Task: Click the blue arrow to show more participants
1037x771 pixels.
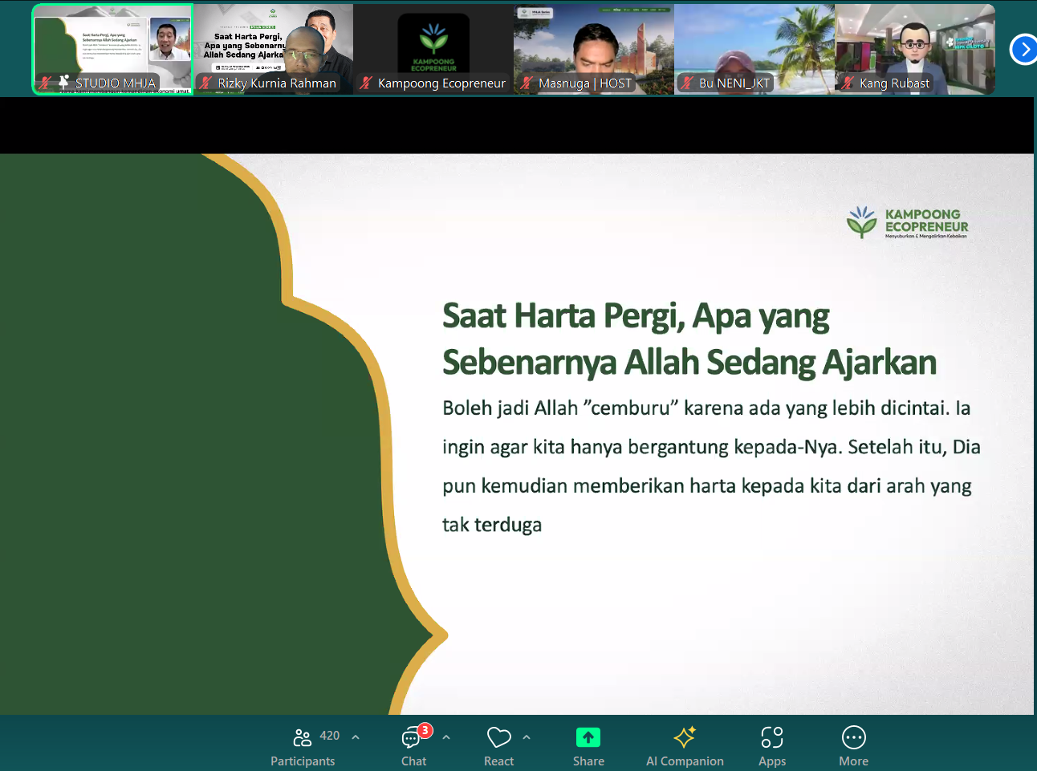Action: 1023,49
